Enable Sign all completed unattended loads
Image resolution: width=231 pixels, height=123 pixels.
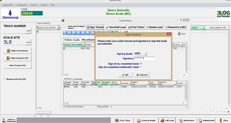141,67
